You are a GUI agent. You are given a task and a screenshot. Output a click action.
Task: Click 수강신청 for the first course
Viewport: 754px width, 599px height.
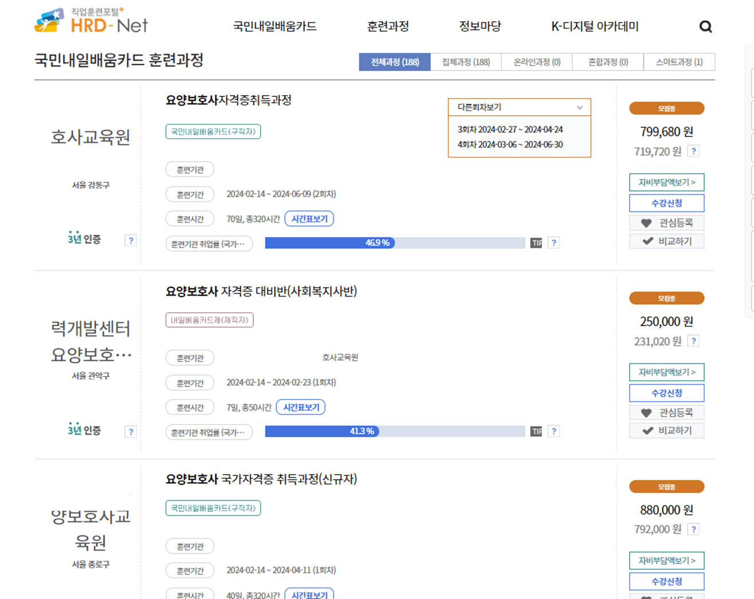coord(666,203)
